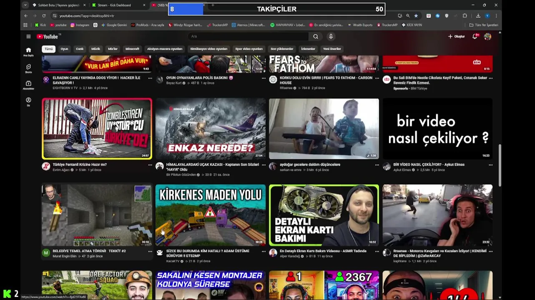Select the Minecraft filter chip

click(132, 49)
